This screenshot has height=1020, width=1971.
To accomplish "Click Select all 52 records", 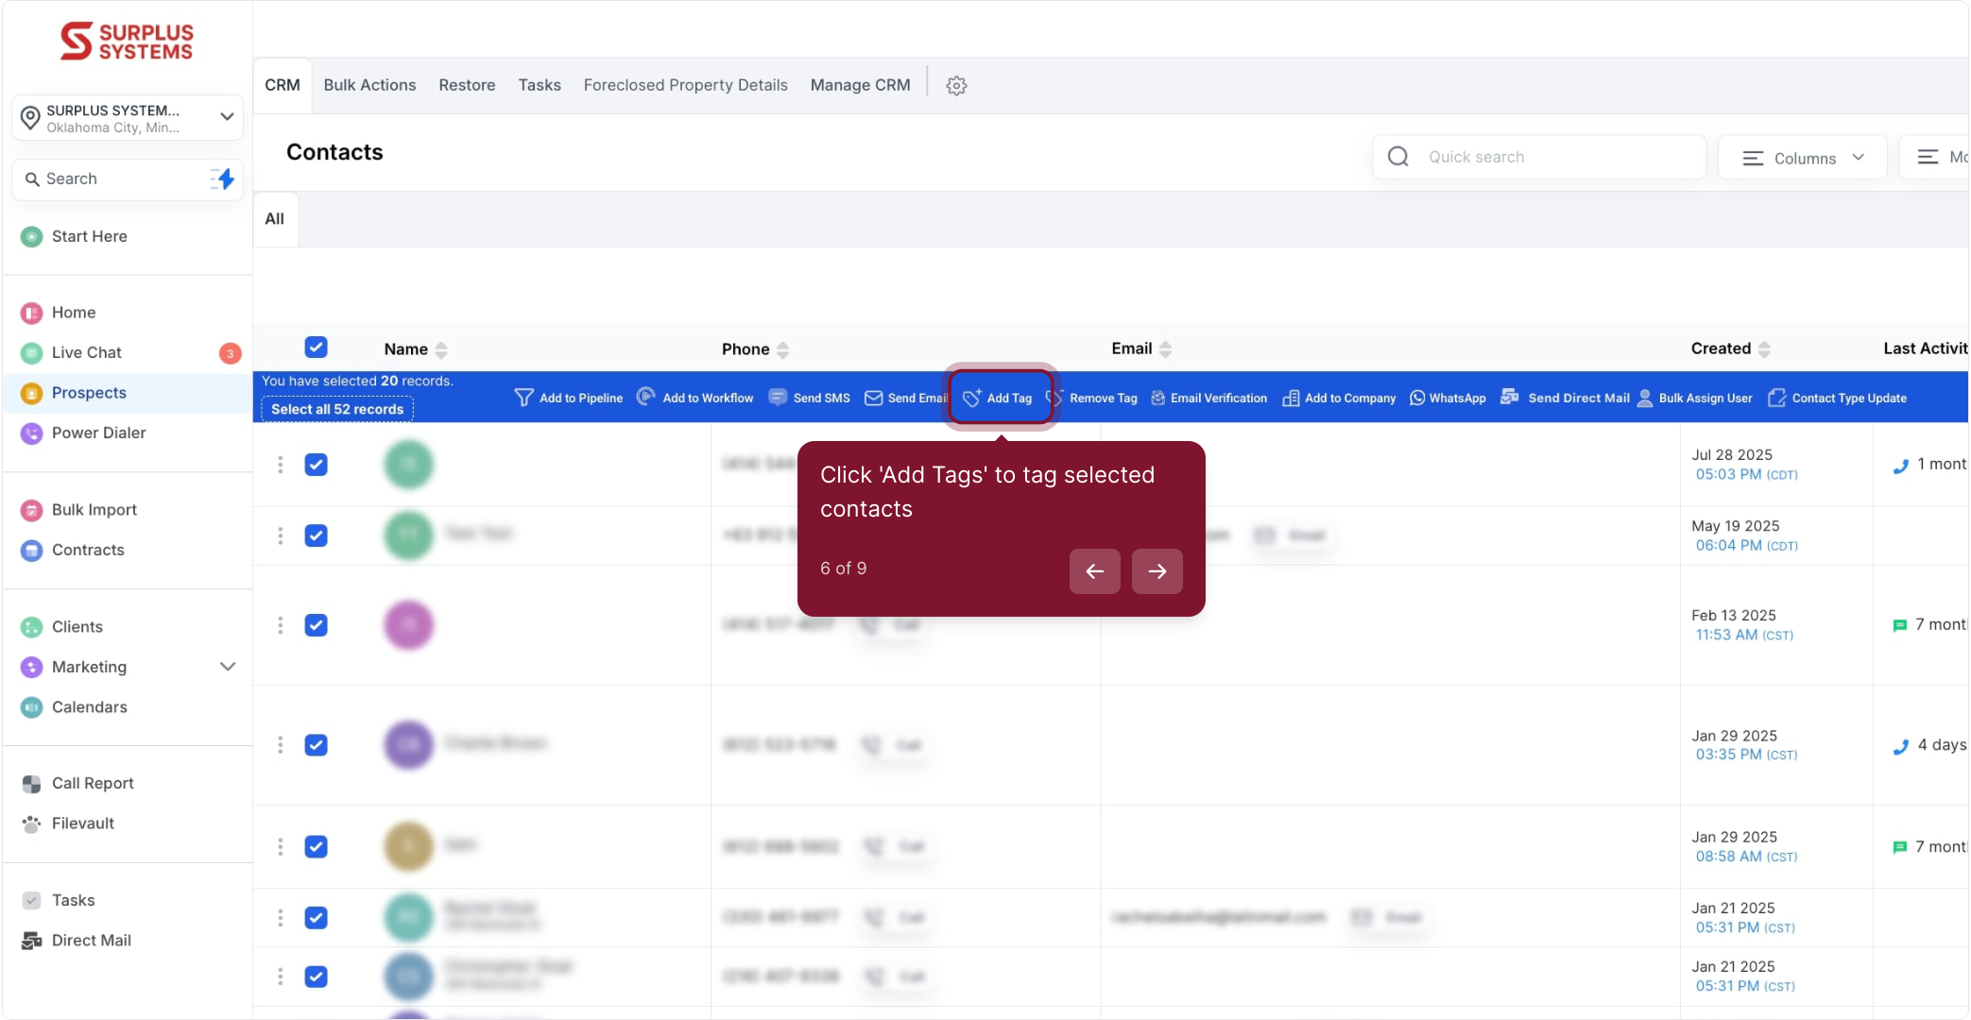I will coord(337,409).
